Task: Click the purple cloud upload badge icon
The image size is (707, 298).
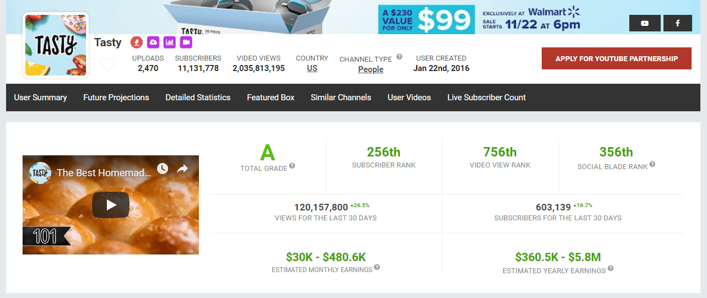Action: pyautogui.click(x=153, y=42)
